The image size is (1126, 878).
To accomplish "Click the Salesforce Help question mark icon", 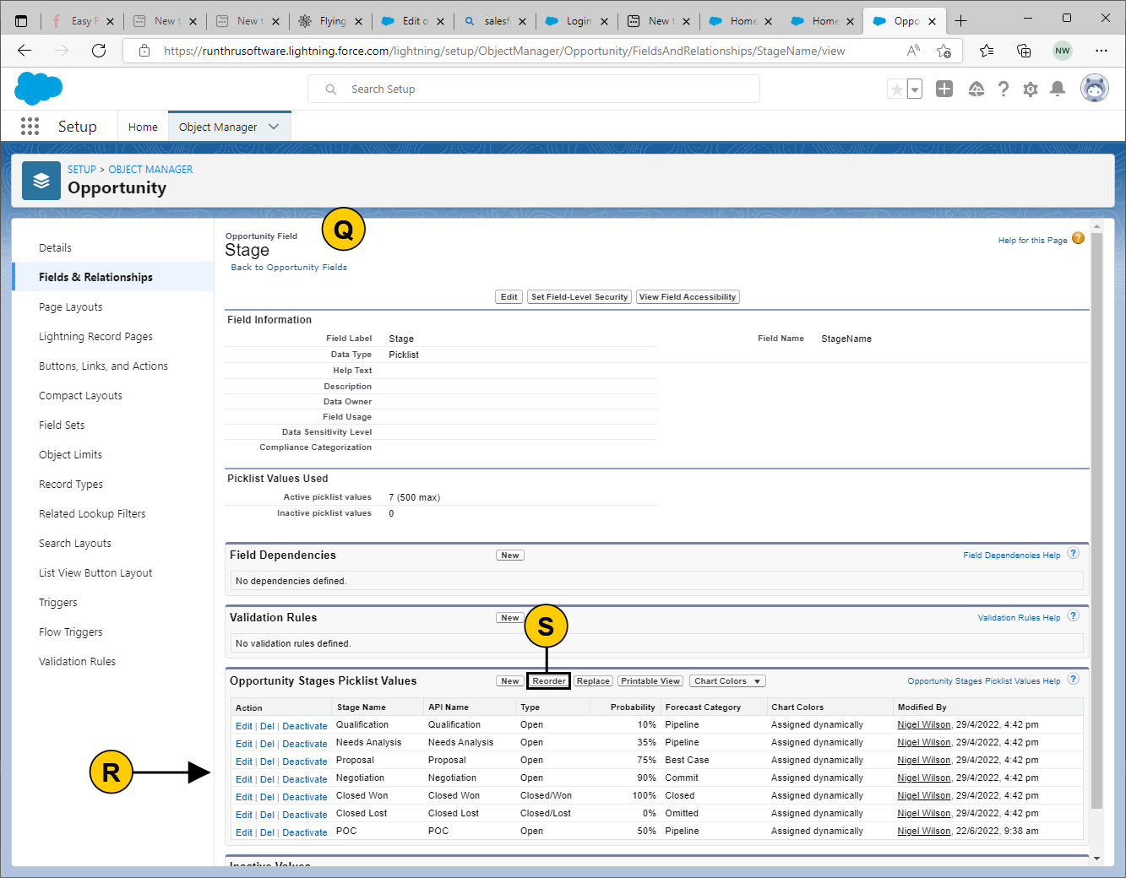I will (1003, 89).
